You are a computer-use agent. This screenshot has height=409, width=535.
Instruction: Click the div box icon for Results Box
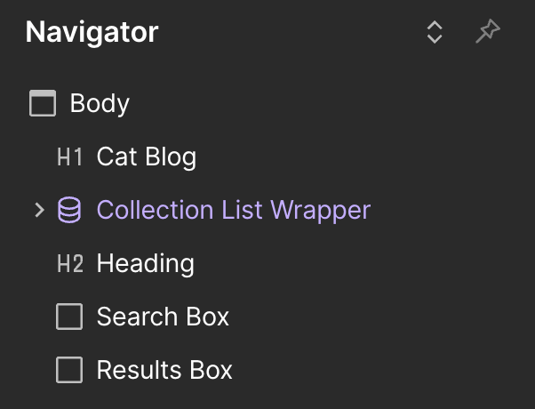[x=69, y=370]
